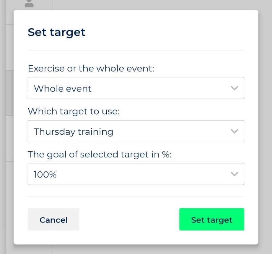
Task: Click the chevron next to 100%
Action: 234,174
